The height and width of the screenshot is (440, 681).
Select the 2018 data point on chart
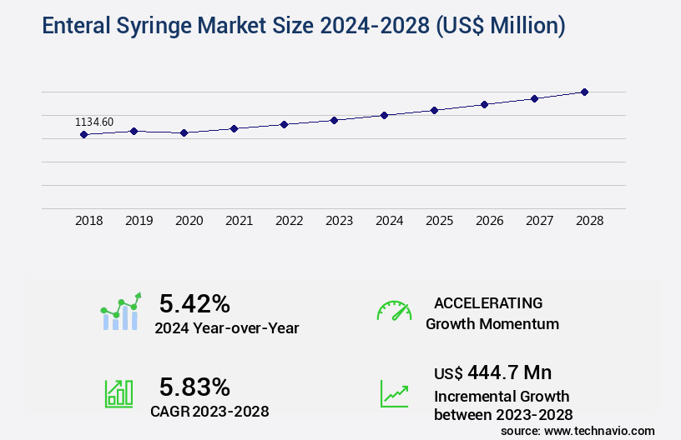point(83,134)
